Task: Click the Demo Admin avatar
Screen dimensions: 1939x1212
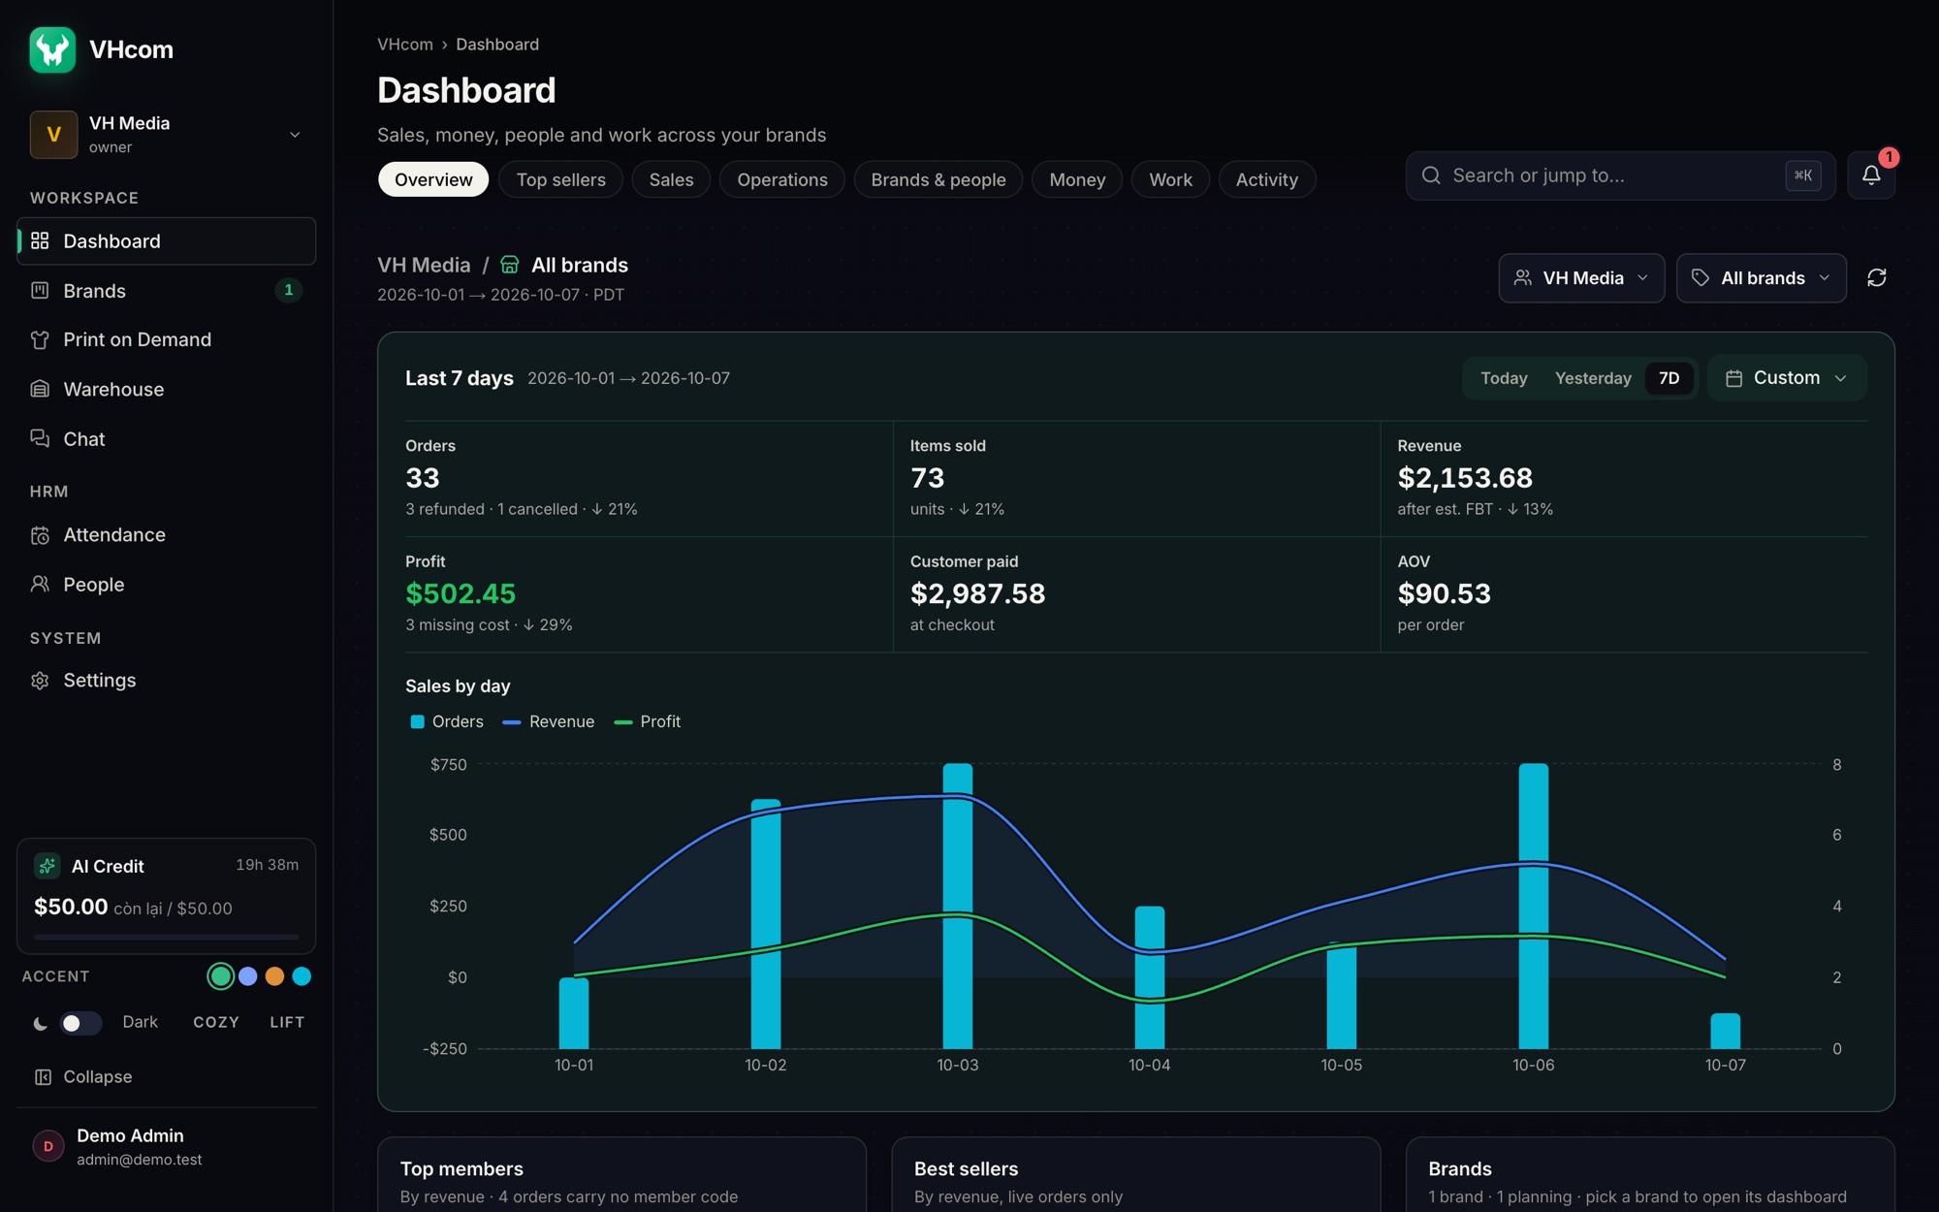Action: click(48, 1146)
